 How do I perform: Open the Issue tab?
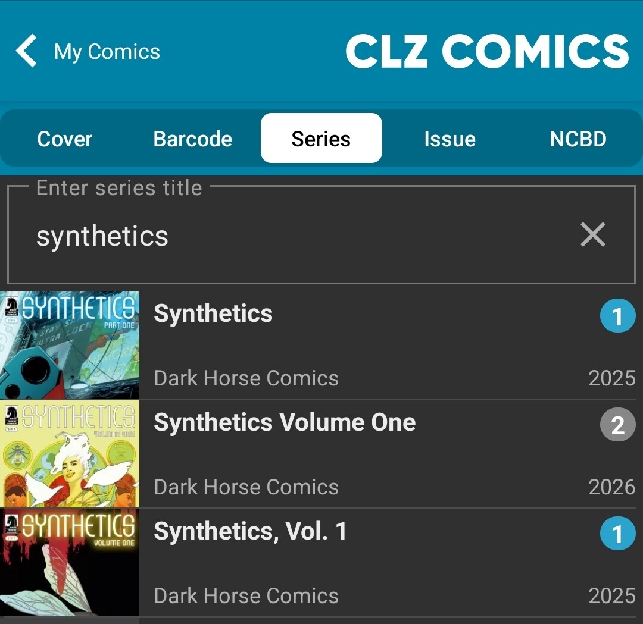click(x=450, y=139)
